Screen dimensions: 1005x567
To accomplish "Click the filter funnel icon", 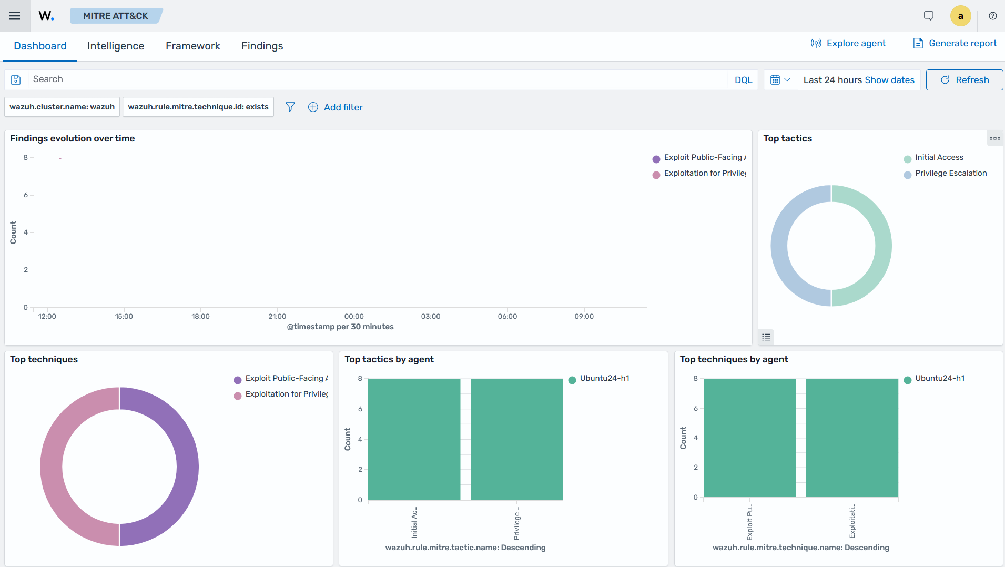I will [290, 107].
